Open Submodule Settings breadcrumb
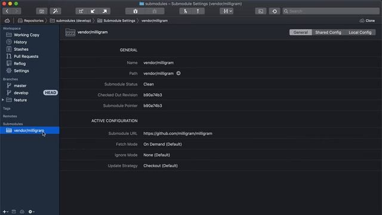The width and height of the screenshot is (382, 215). (x=116, y=21)
